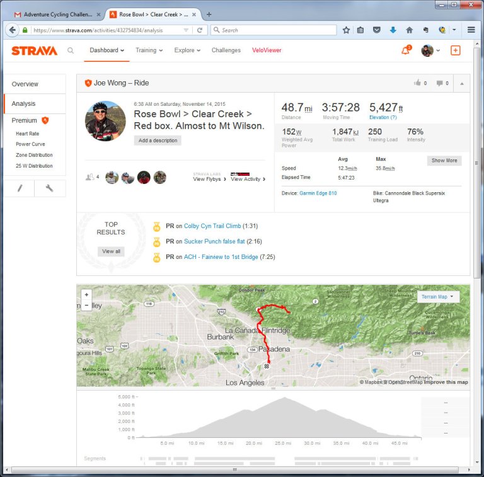Viewport: 484px width, 477px height.
Task: Open the Challenges page
Action: [x=226, y=50]
